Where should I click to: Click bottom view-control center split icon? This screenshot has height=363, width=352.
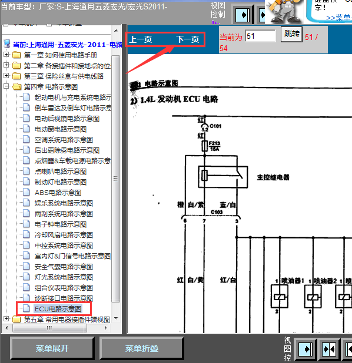(329, 349)
